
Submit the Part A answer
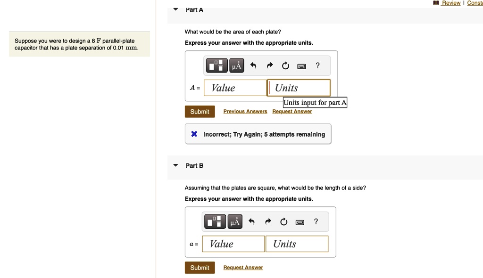200,112
